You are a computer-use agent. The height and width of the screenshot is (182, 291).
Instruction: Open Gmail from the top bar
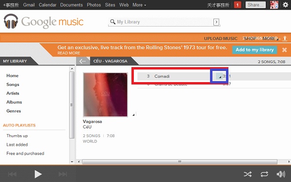29,5
